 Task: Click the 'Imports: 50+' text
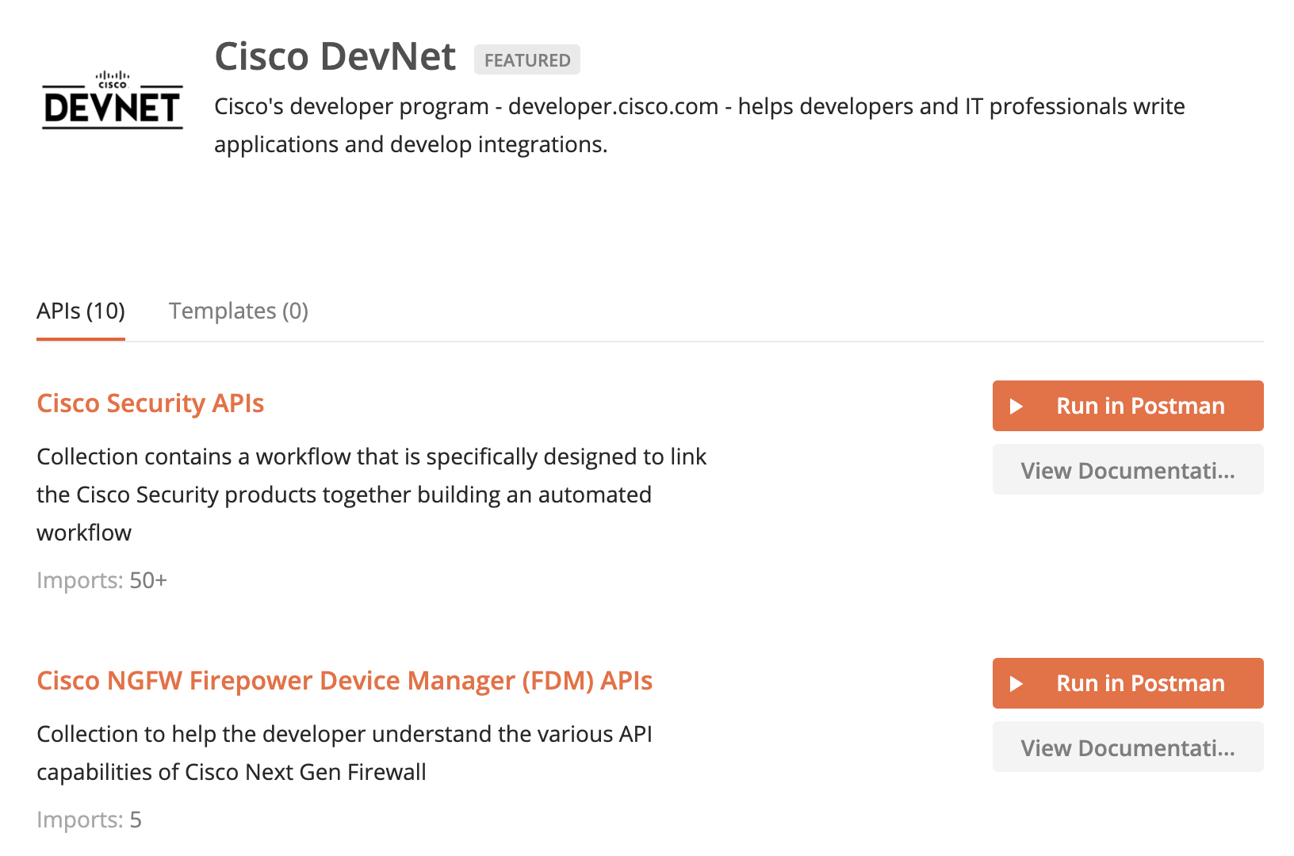[102, 580]
